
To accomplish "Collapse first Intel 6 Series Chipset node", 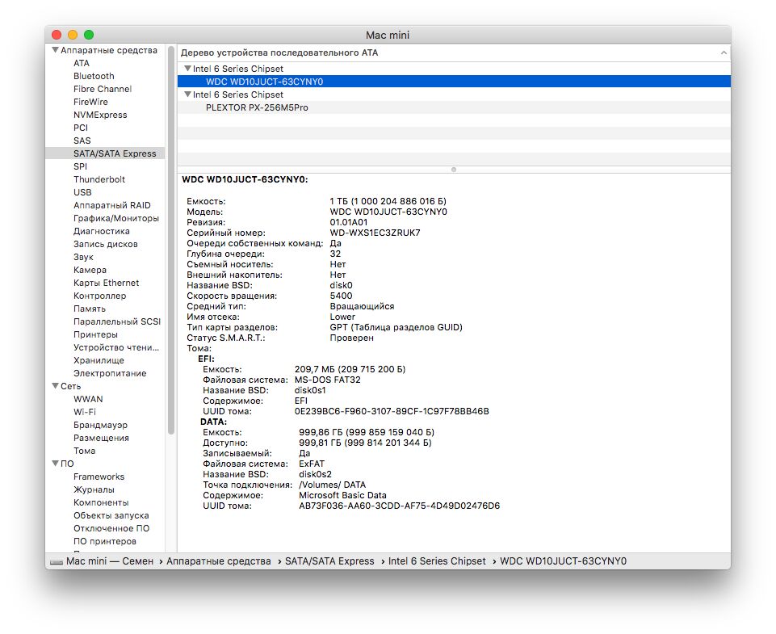I will pyautogui.click(x=187, y=69).
